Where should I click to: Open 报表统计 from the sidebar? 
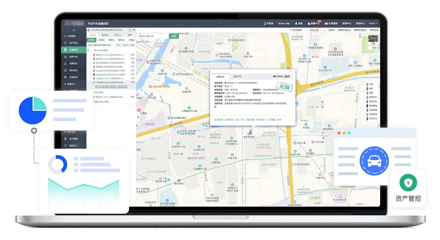pyautogui.click(x=73, y=64)
